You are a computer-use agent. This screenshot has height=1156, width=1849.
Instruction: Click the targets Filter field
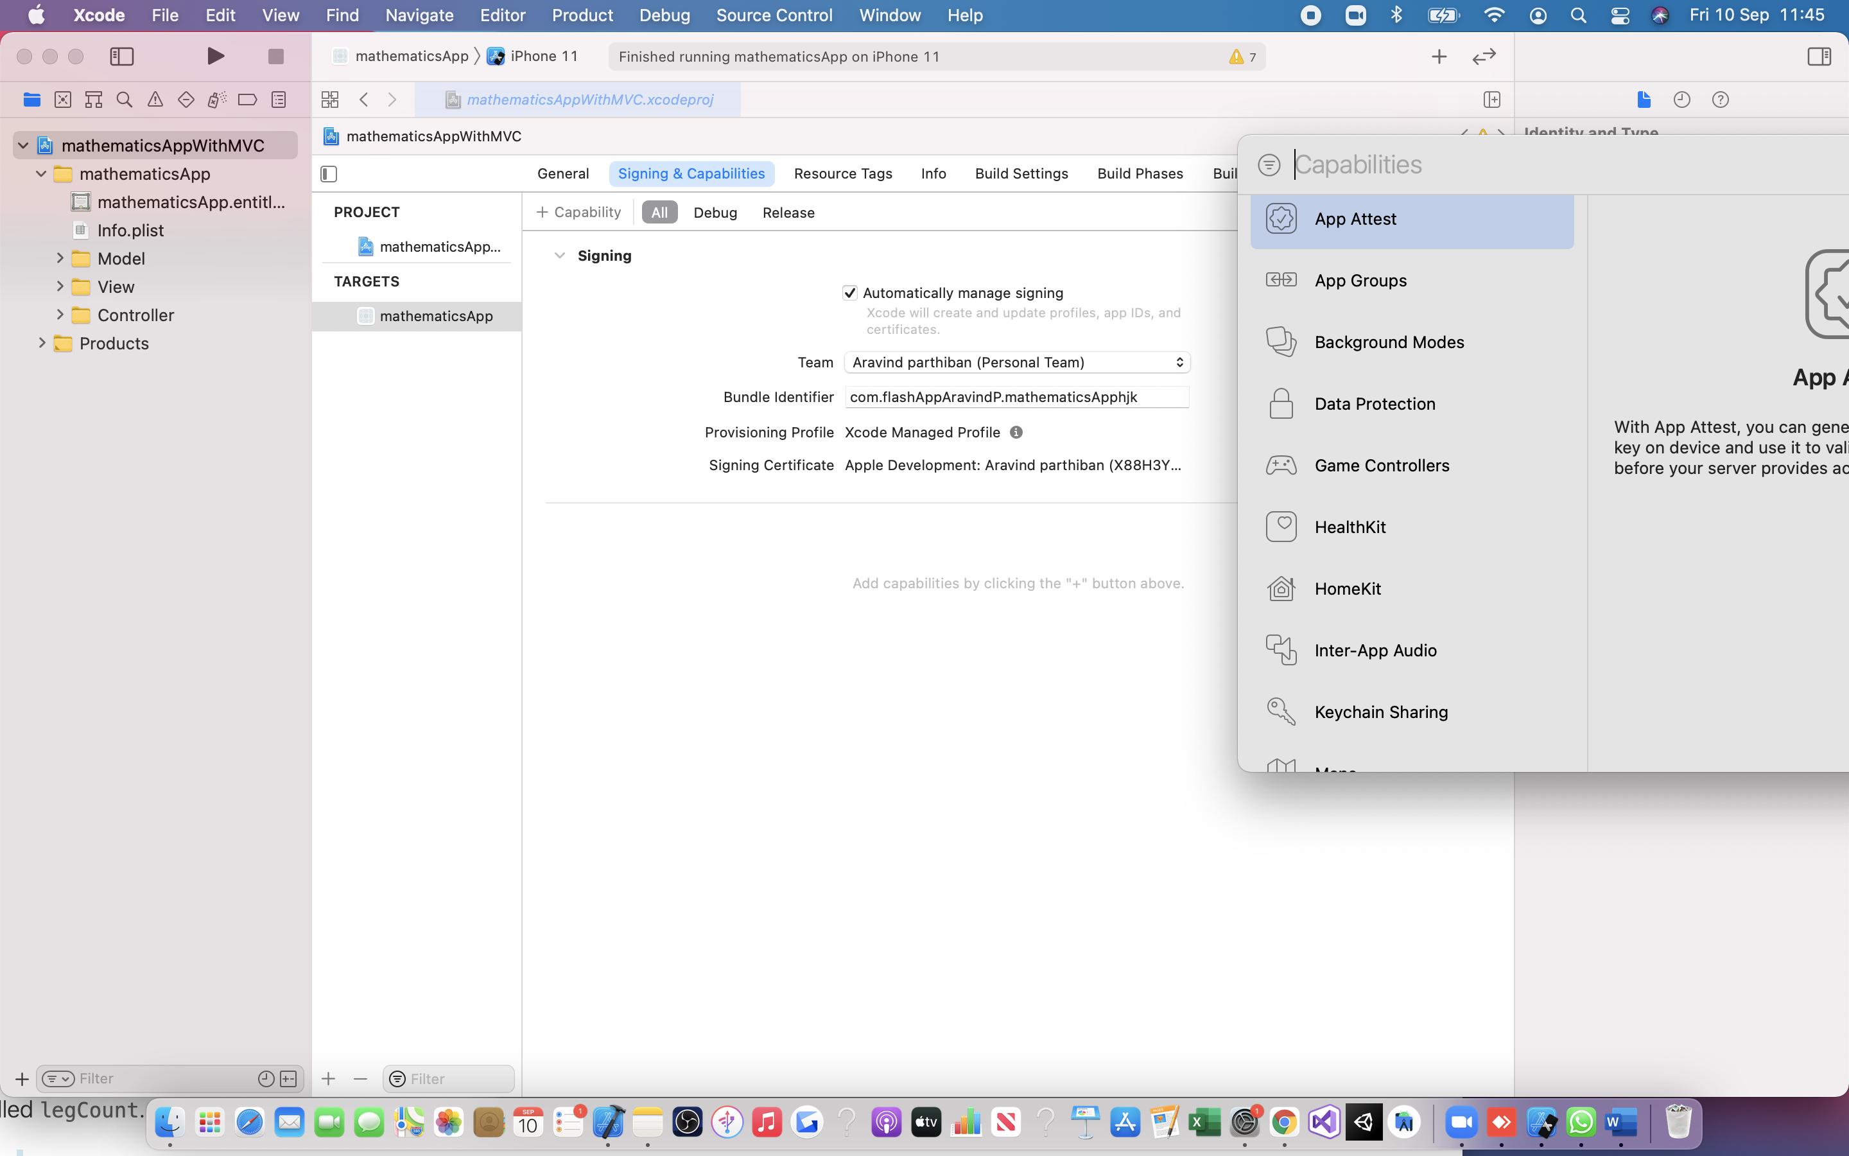449,1079
